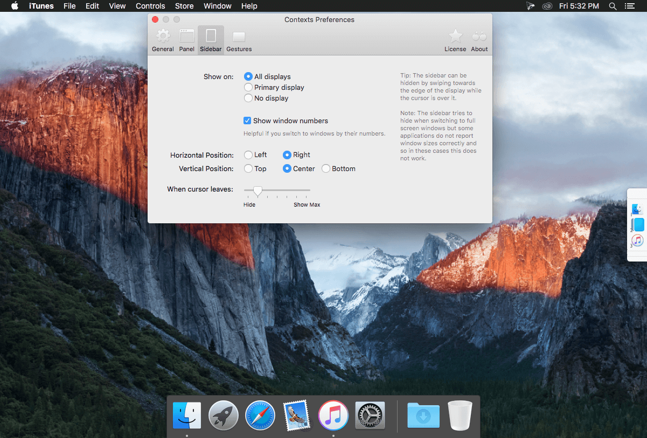Open Launchpad from the Dock
The width and height of the screenshot is (647, 438).
pos(223,415)
